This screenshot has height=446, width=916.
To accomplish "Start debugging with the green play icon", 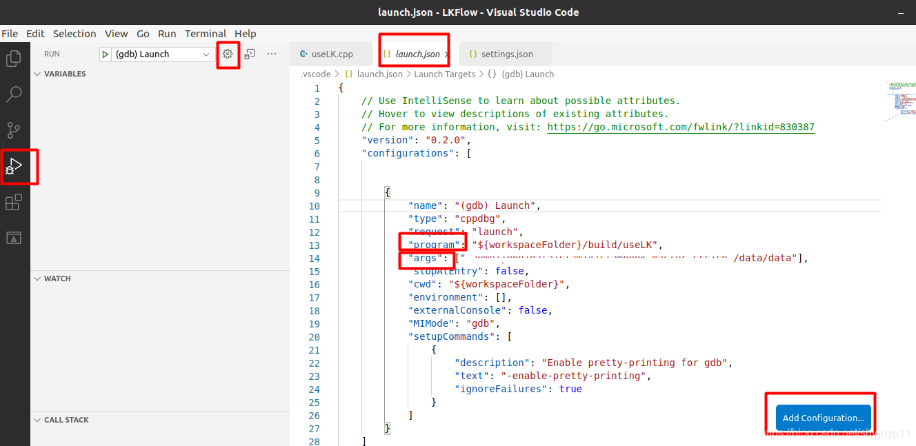I will click(x=106, y=54).
